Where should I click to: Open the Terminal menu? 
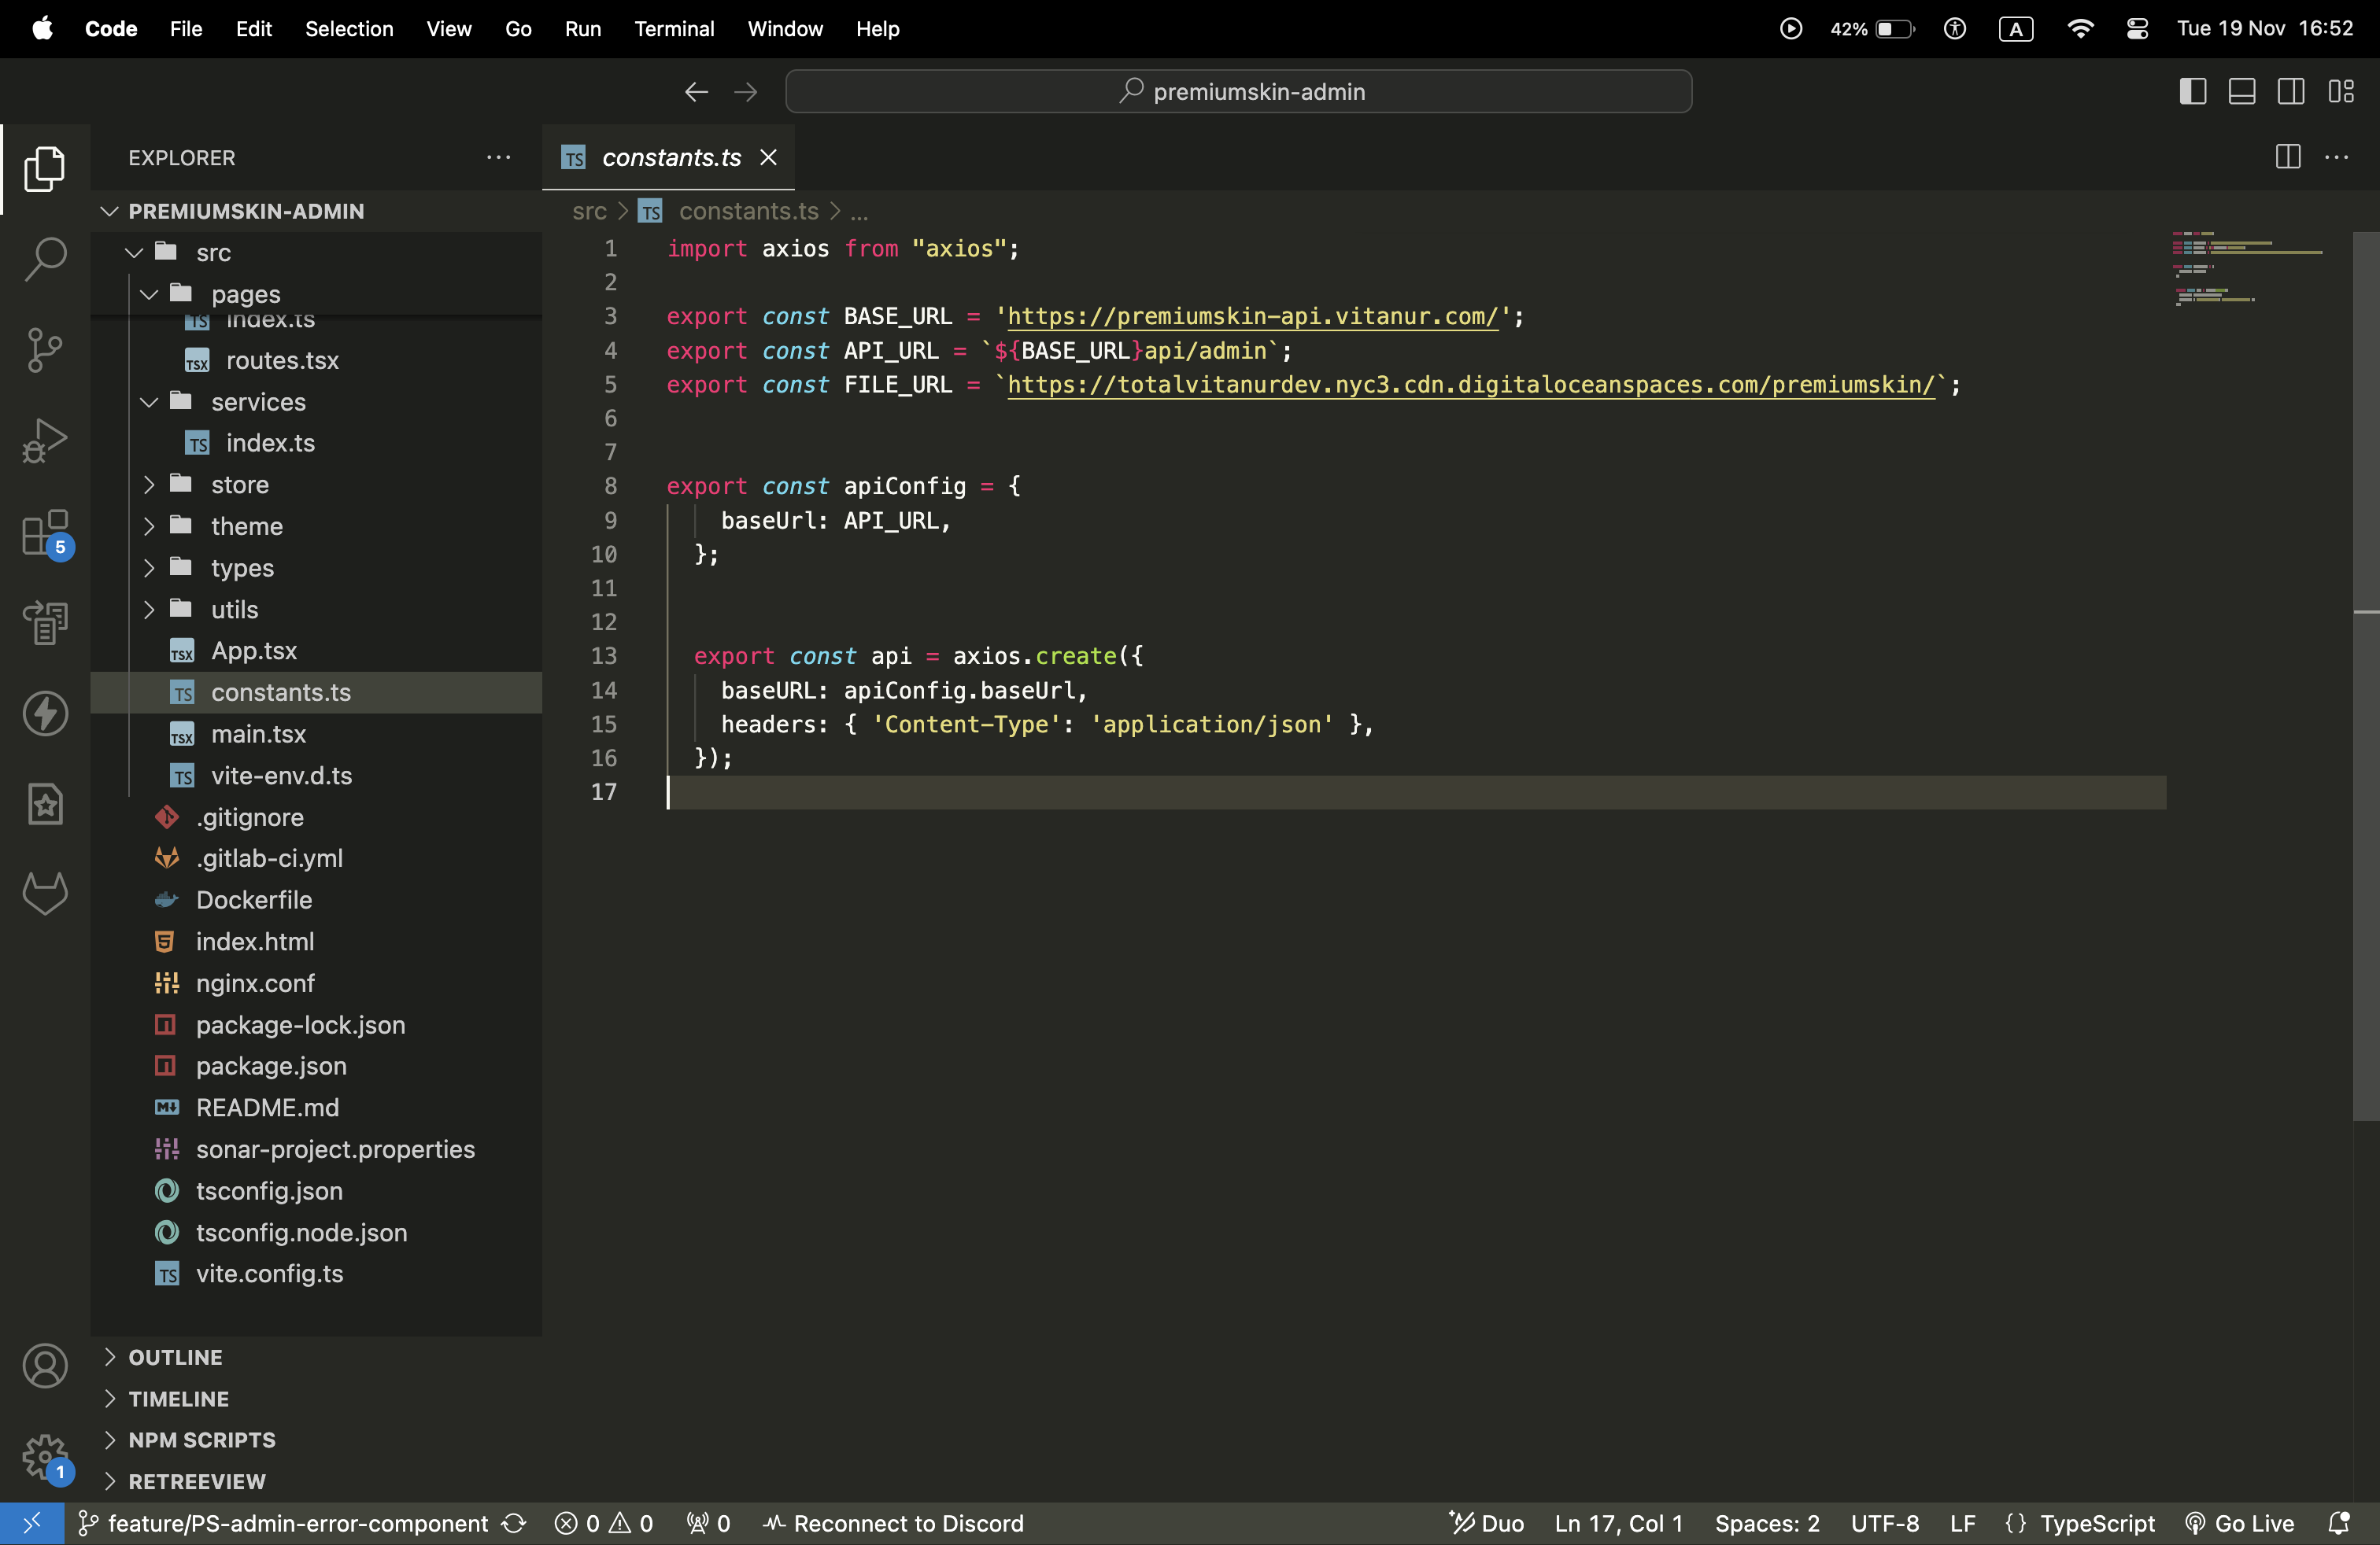[674, 29]
